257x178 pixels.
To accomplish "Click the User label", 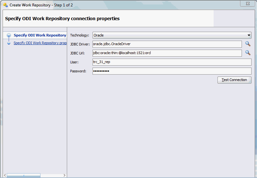I will tap(74, 62).
